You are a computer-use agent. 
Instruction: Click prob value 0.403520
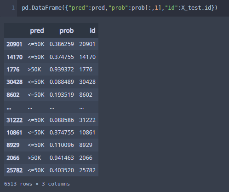coord(62,170)
